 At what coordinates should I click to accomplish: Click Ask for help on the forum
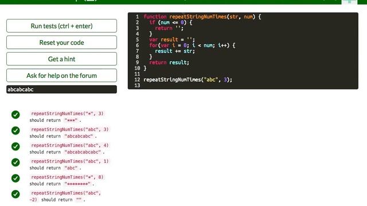61,76
